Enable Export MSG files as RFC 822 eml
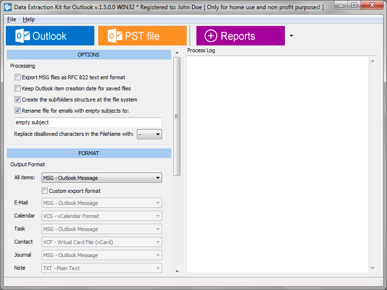 17,77
